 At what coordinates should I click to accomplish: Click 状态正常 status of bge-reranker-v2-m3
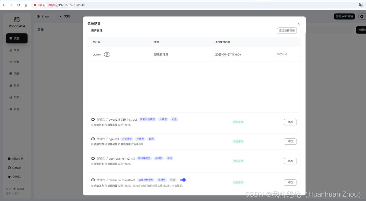click(x=238, y=161)
